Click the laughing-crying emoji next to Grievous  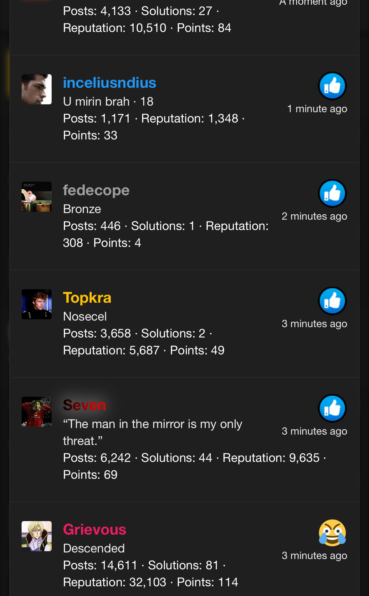pos(332,533)
